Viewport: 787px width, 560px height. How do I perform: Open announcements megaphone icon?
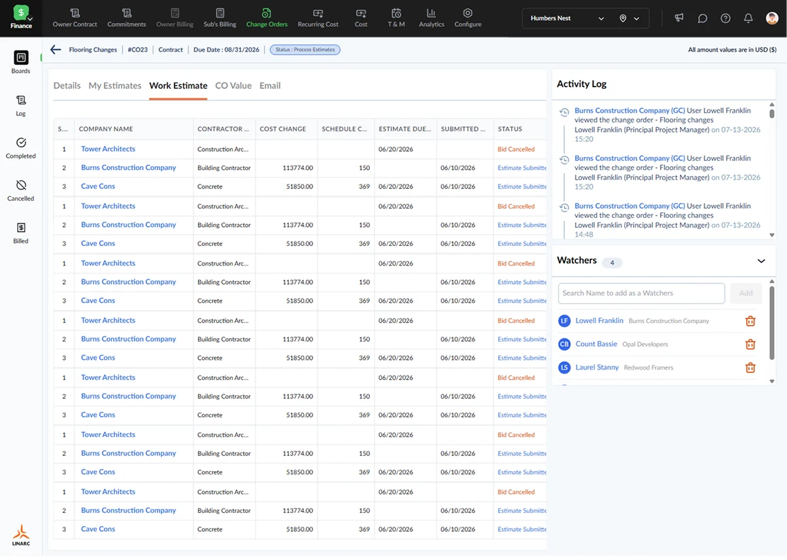pos(679,18)
